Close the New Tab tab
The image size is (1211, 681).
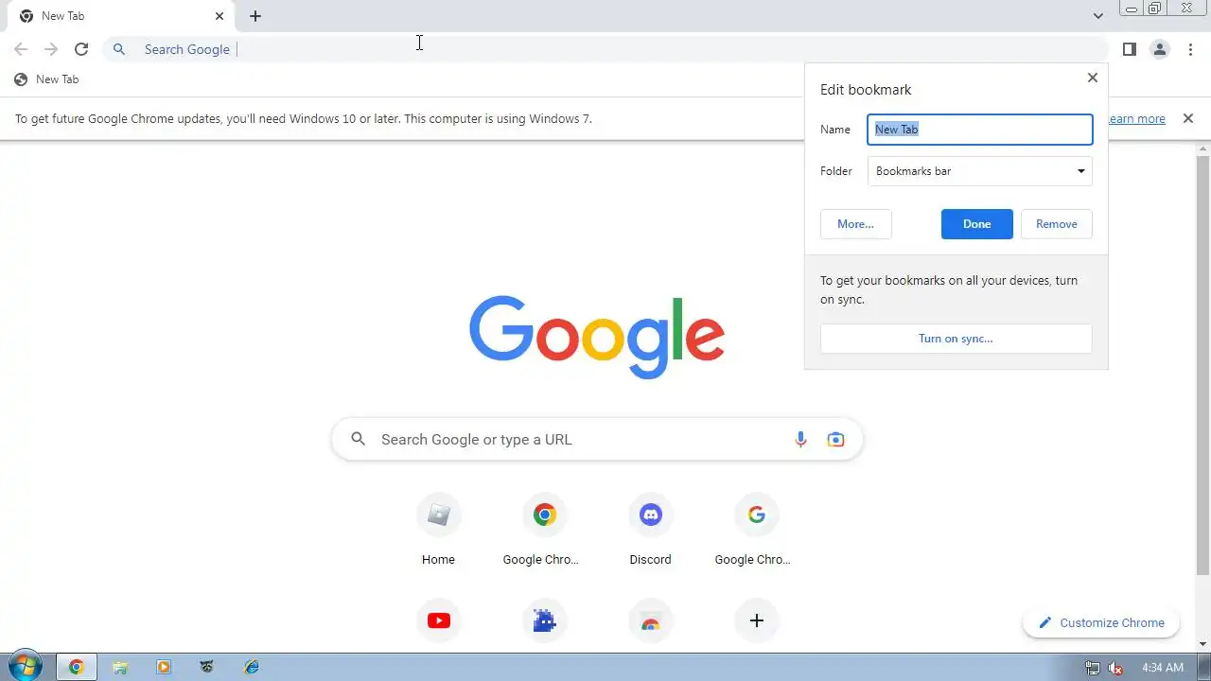[x=219, y=16]
